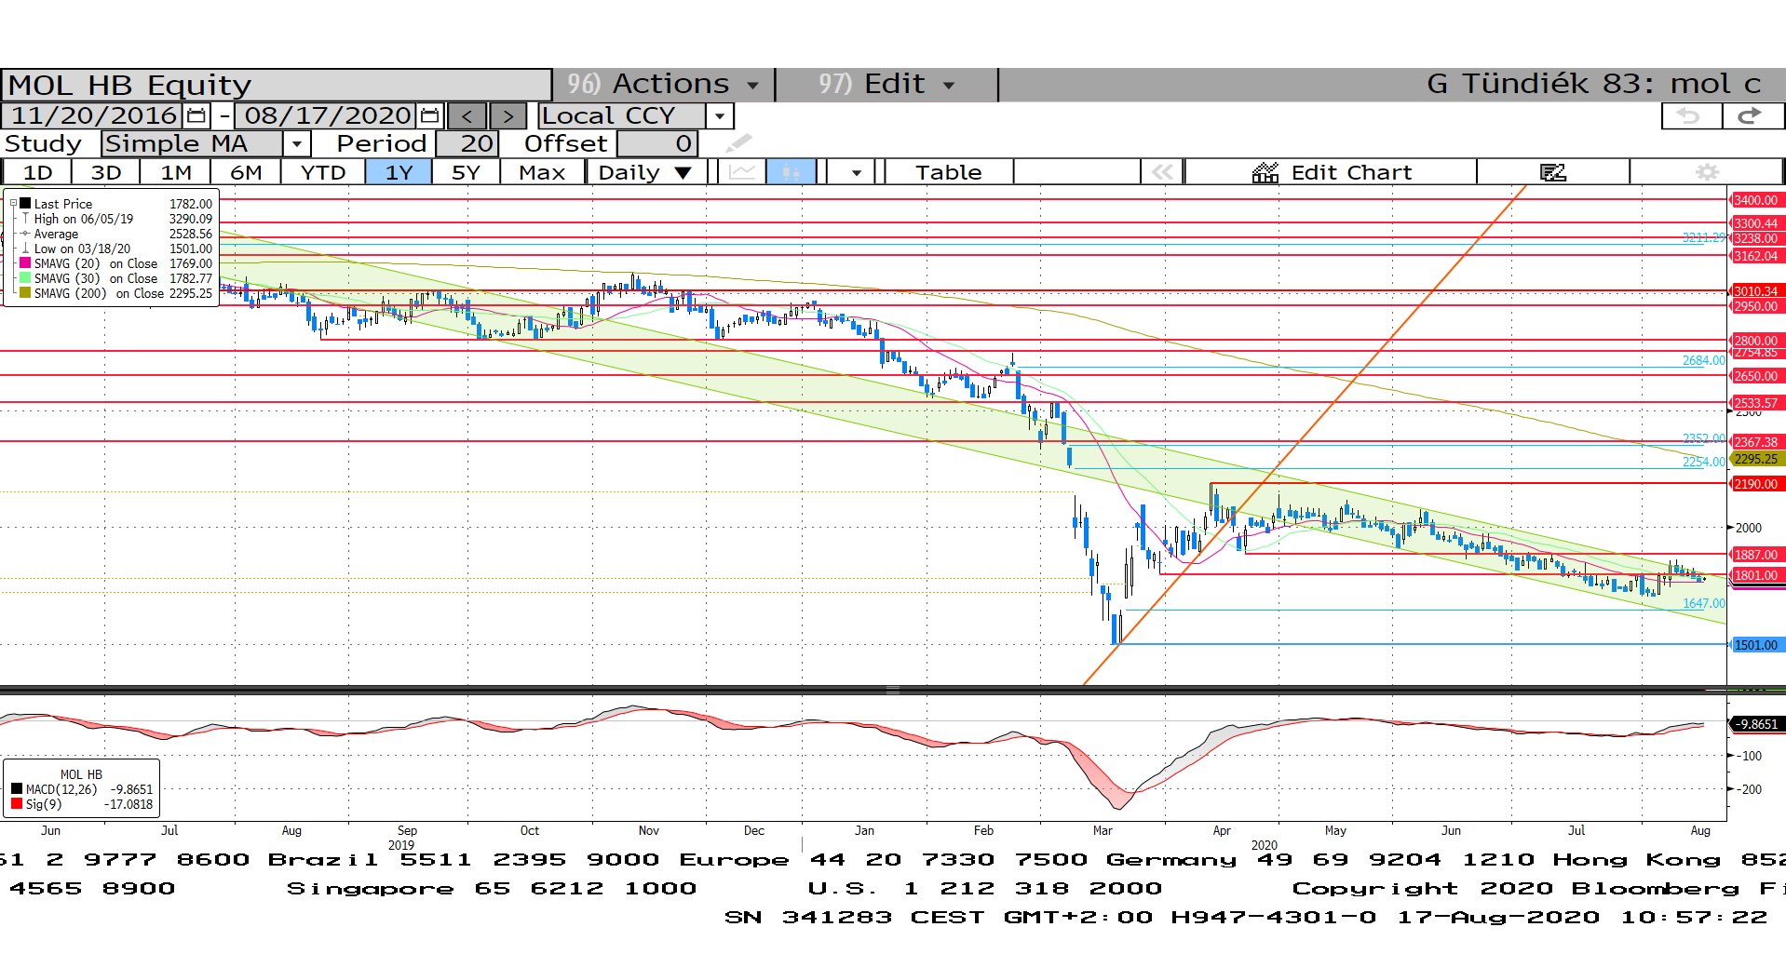Image resolution: width=1786 pixels, height=954 pixels.
Task: Click the Edit Chart button
Action: pos(1332,172)
